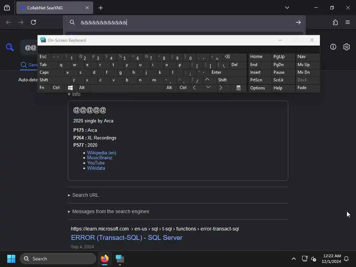Click Home key on On-Screen Keyboard

(x=260, y=57)
